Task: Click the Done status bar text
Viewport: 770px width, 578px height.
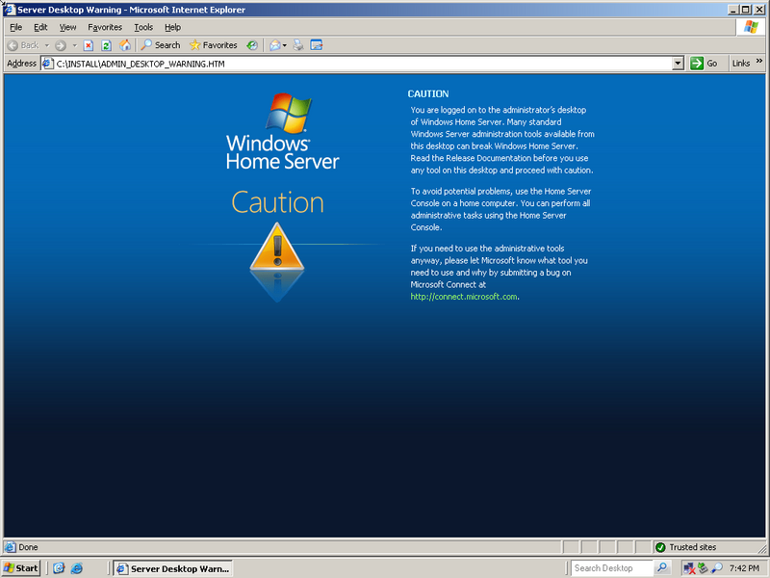Action: point(28,547)
